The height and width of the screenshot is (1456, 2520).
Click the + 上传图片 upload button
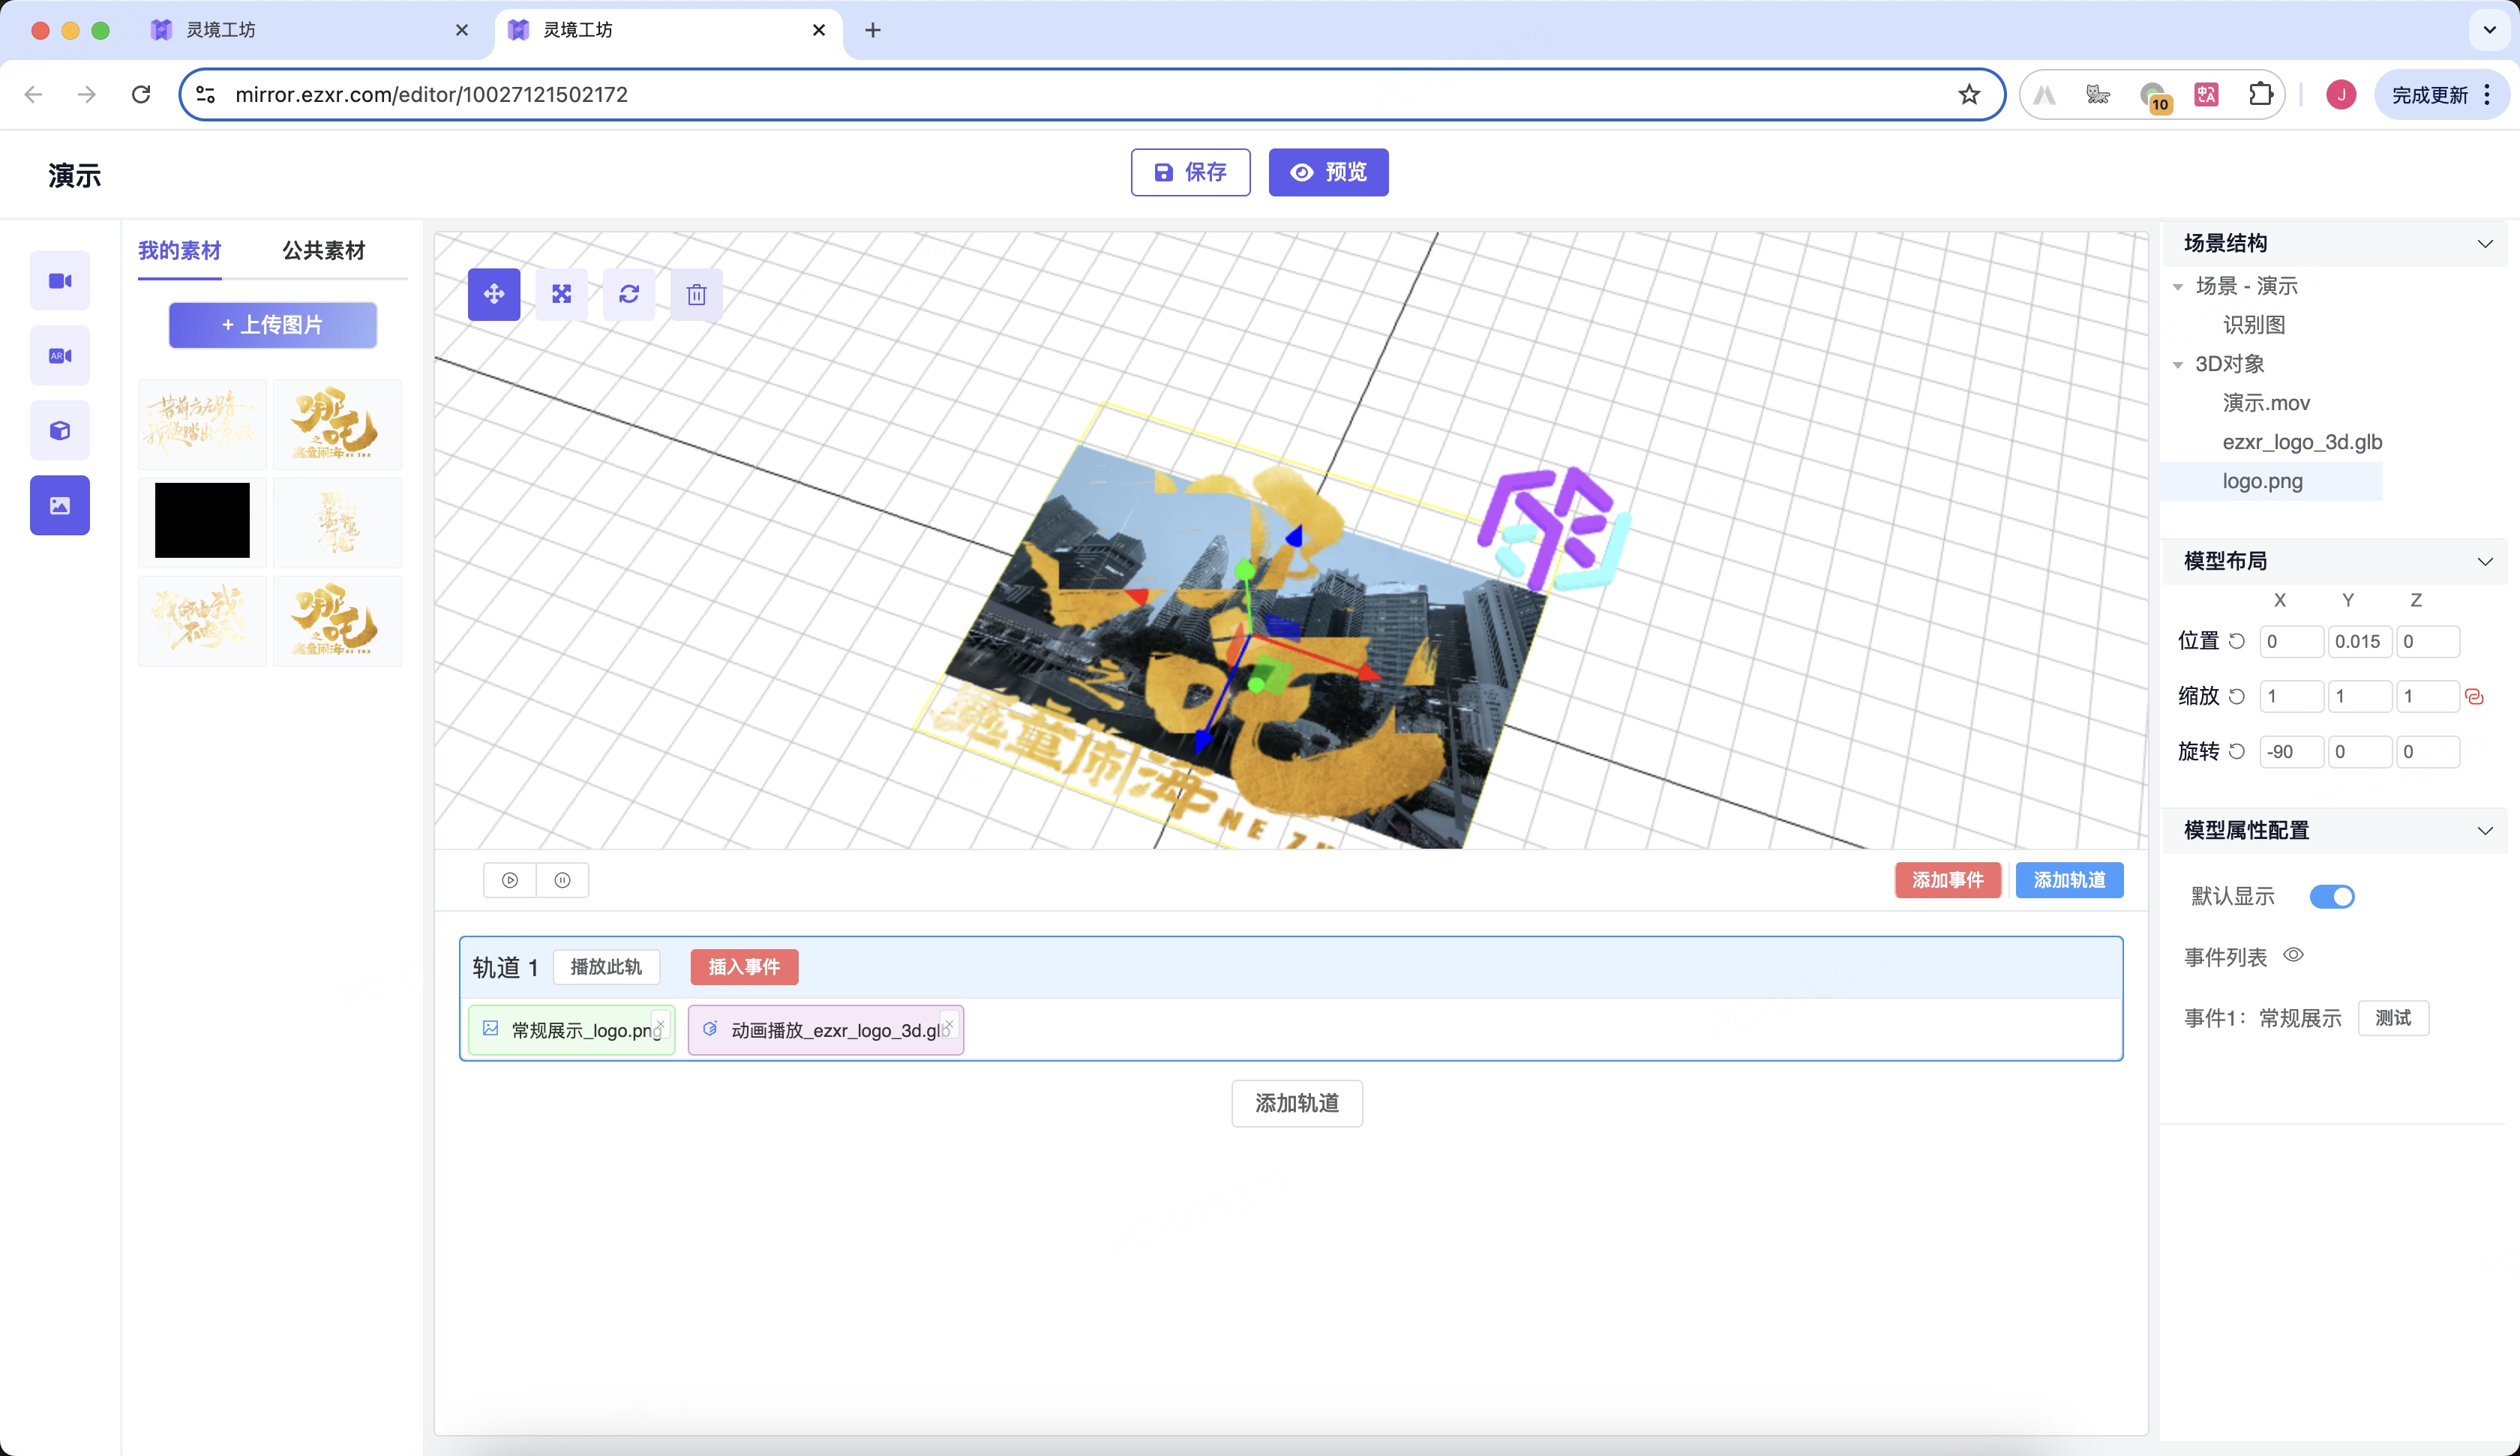(273, 325)
